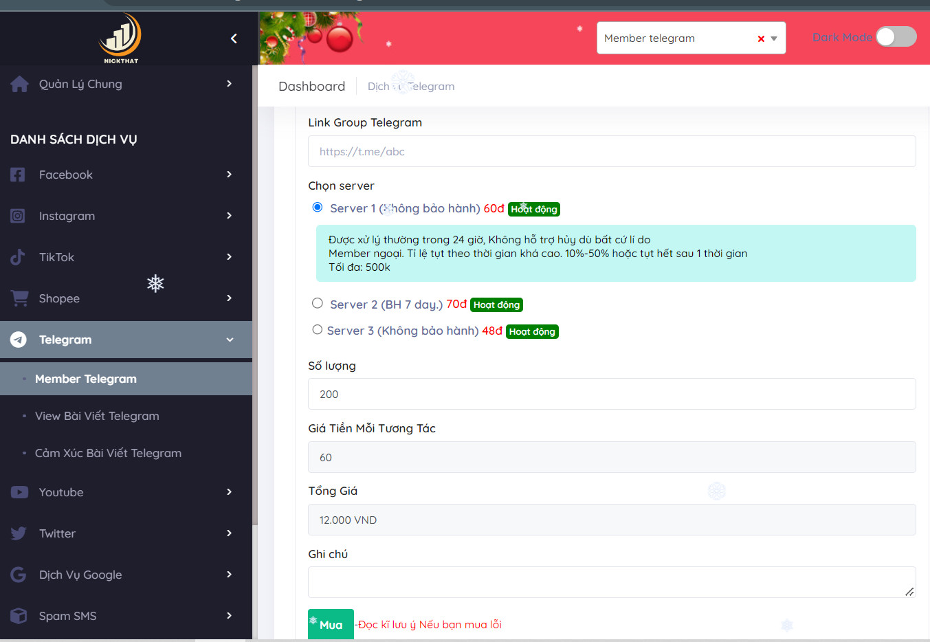Select the Server 2 (BH 7 day) radio button
The image size is (930, 642).
click(318, 303)
